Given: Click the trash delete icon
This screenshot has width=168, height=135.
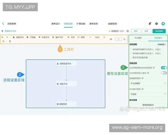Looking at the screenshot, I should tap(10, 41).
